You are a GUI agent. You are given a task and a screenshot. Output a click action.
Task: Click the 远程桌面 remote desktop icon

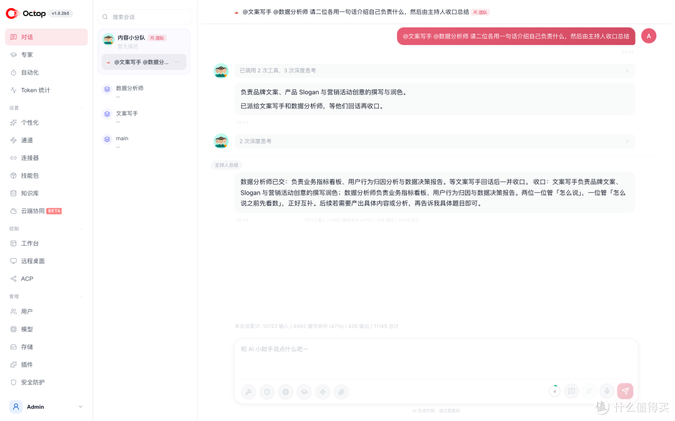point(13,261)
